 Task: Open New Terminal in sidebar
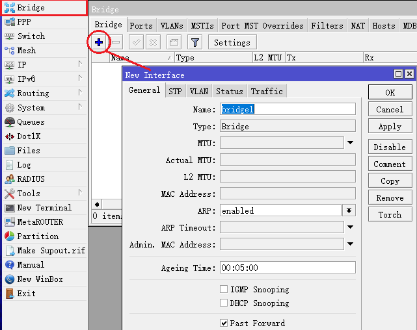44,208
